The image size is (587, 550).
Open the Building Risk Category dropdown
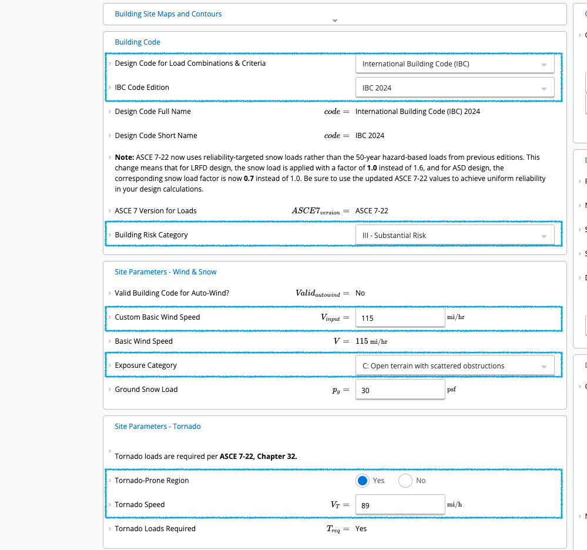455,234
